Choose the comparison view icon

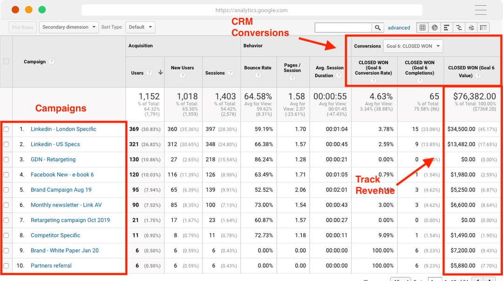pyautogui.click(x=459, y=27)
